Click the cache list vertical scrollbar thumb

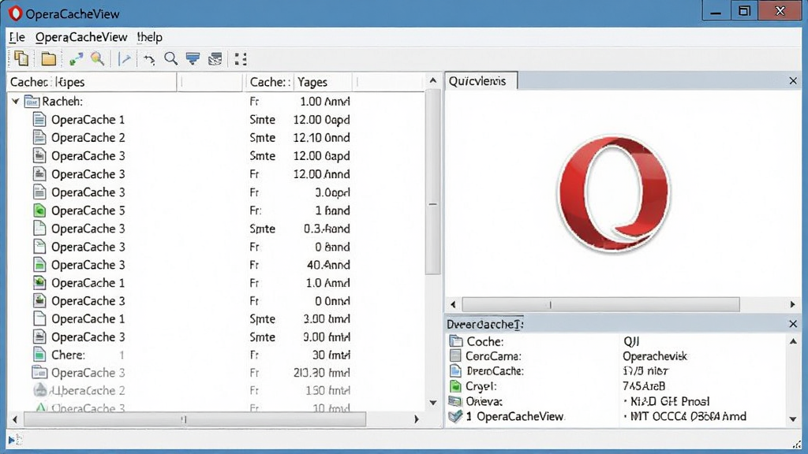(x=433, y=182)
